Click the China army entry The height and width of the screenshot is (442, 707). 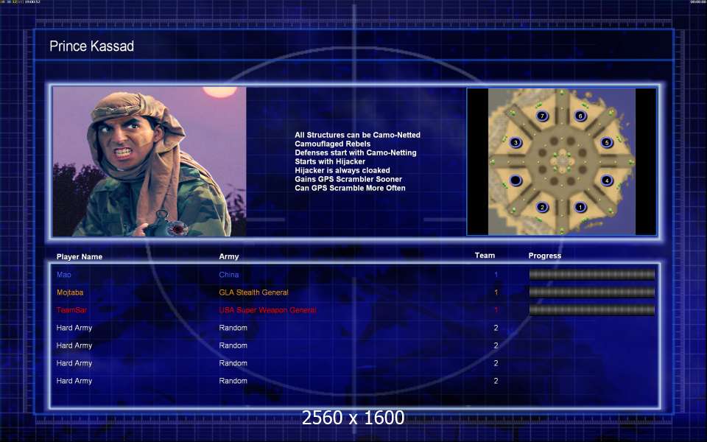coord(228,275)
